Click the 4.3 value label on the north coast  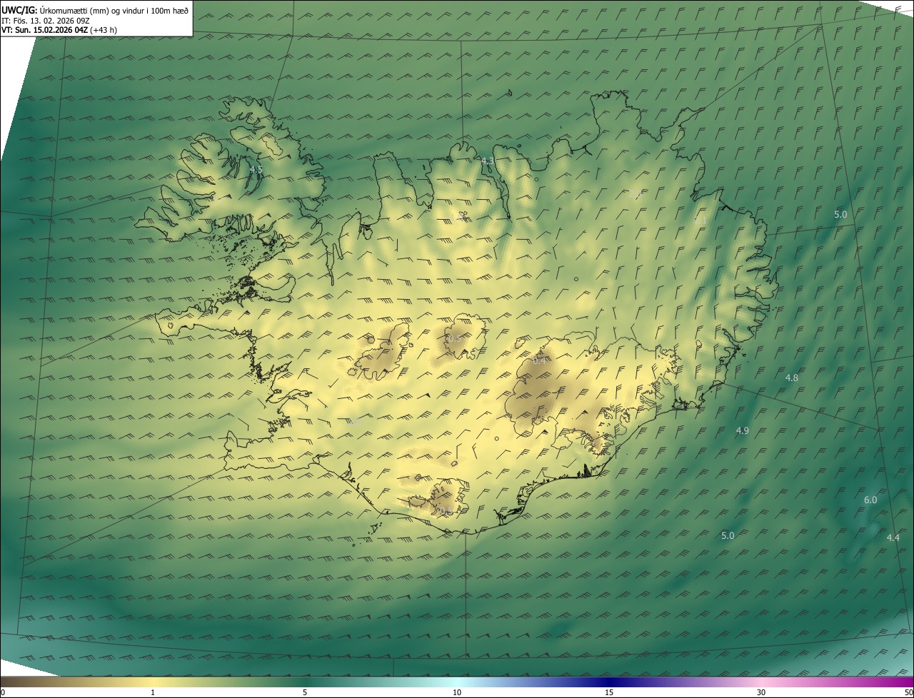click(x=488, y=161)
